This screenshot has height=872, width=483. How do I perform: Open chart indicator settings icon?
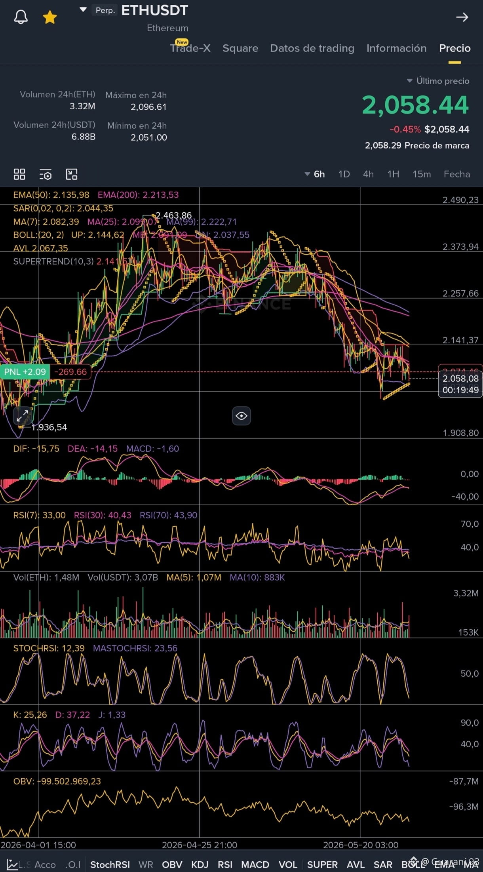pos(46,174)
